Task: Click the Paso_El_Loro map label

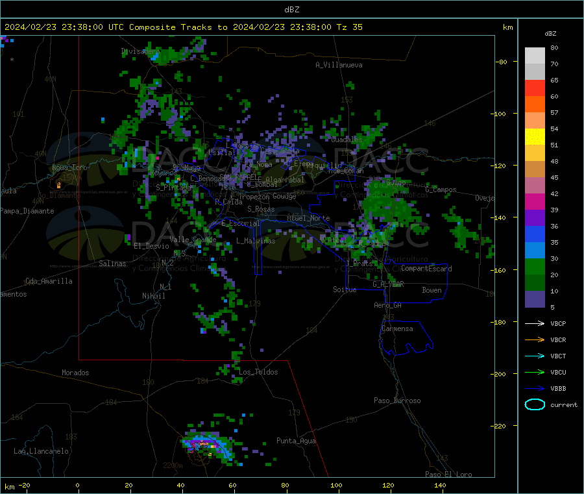Action: (448, 474)
